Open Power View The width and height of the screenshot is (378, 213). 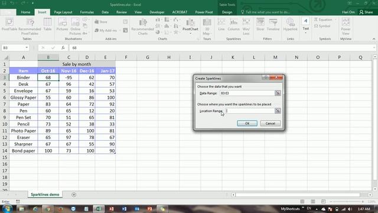(346, 27)
